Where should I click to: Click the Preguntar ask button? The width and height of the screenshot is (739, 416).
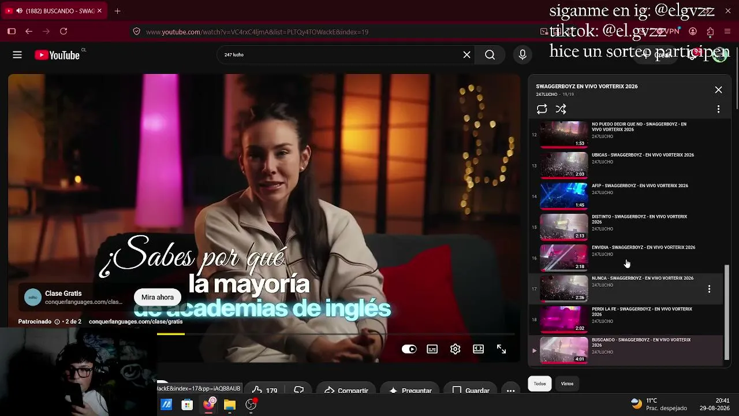410,390
